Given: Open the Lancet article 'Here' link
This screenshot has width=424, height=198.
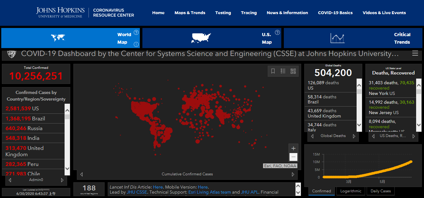Looking at the screenshot, I should (x=158, y=187).
